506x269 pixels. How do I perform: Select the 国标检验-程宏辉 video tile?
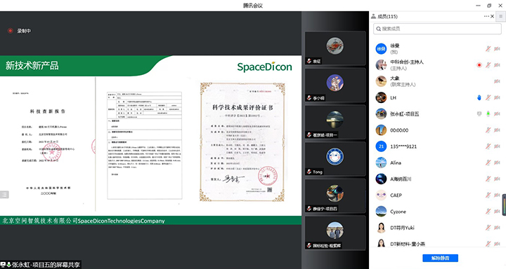point(335,233)
